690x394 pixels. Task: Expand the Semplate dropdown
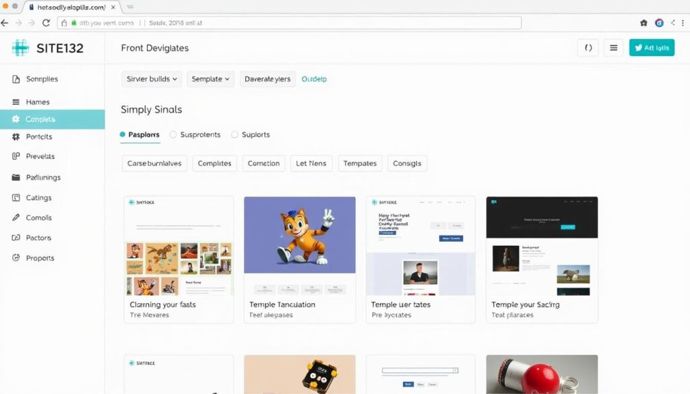(x=210, y=79)
